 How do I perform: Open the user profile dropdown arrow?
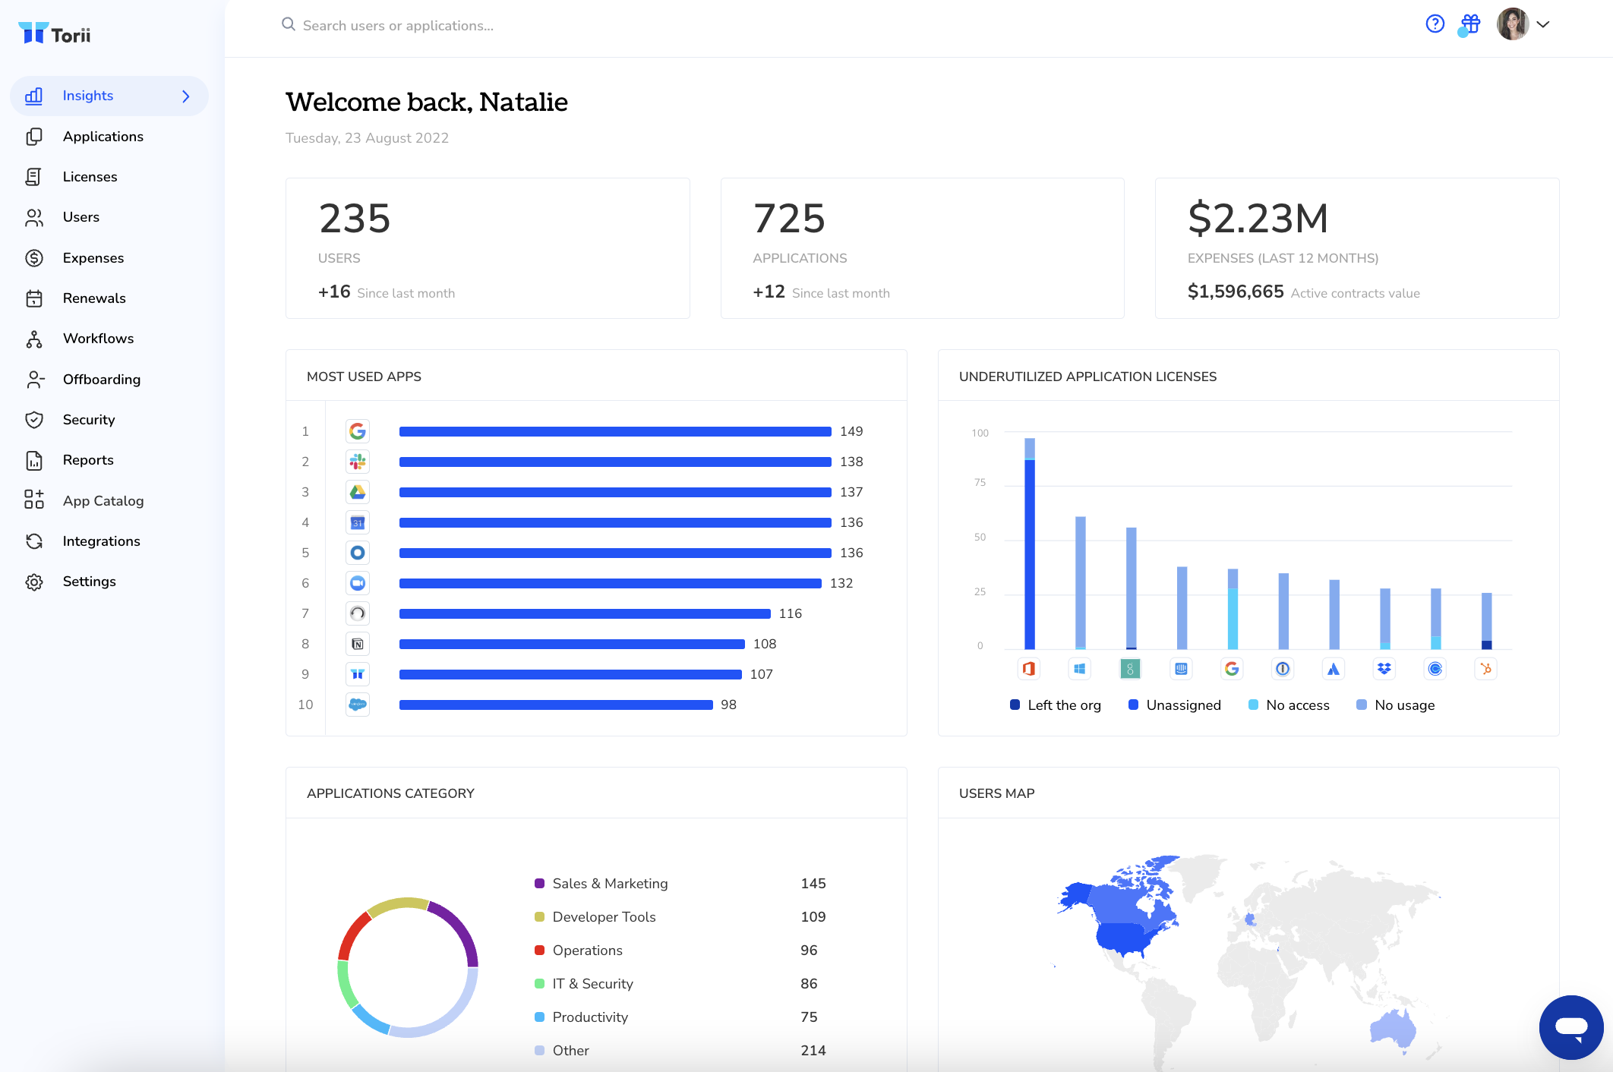point(1543,24)
